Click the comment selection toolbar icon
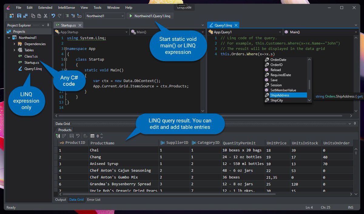364x214 pixels. click(x=79, y=16)
